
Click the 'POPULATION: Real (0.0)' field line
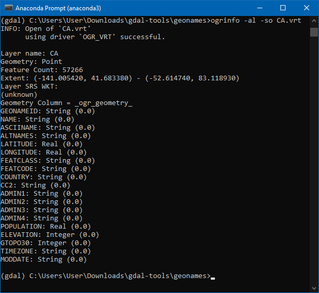46,227
